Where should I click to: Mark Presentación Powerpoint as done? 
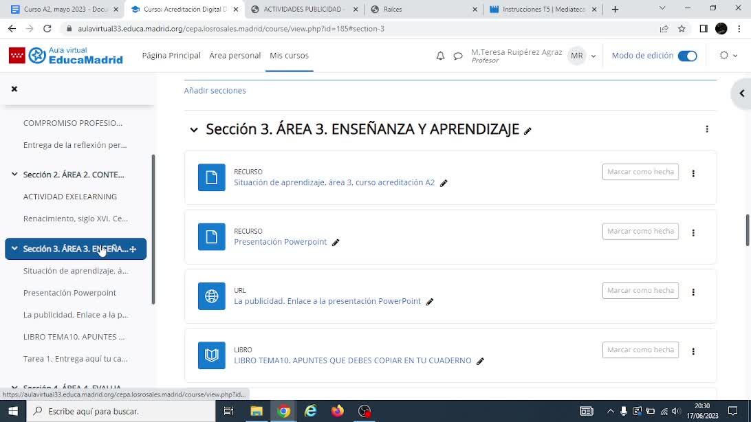pyautogui.click(x=640, y=231)
